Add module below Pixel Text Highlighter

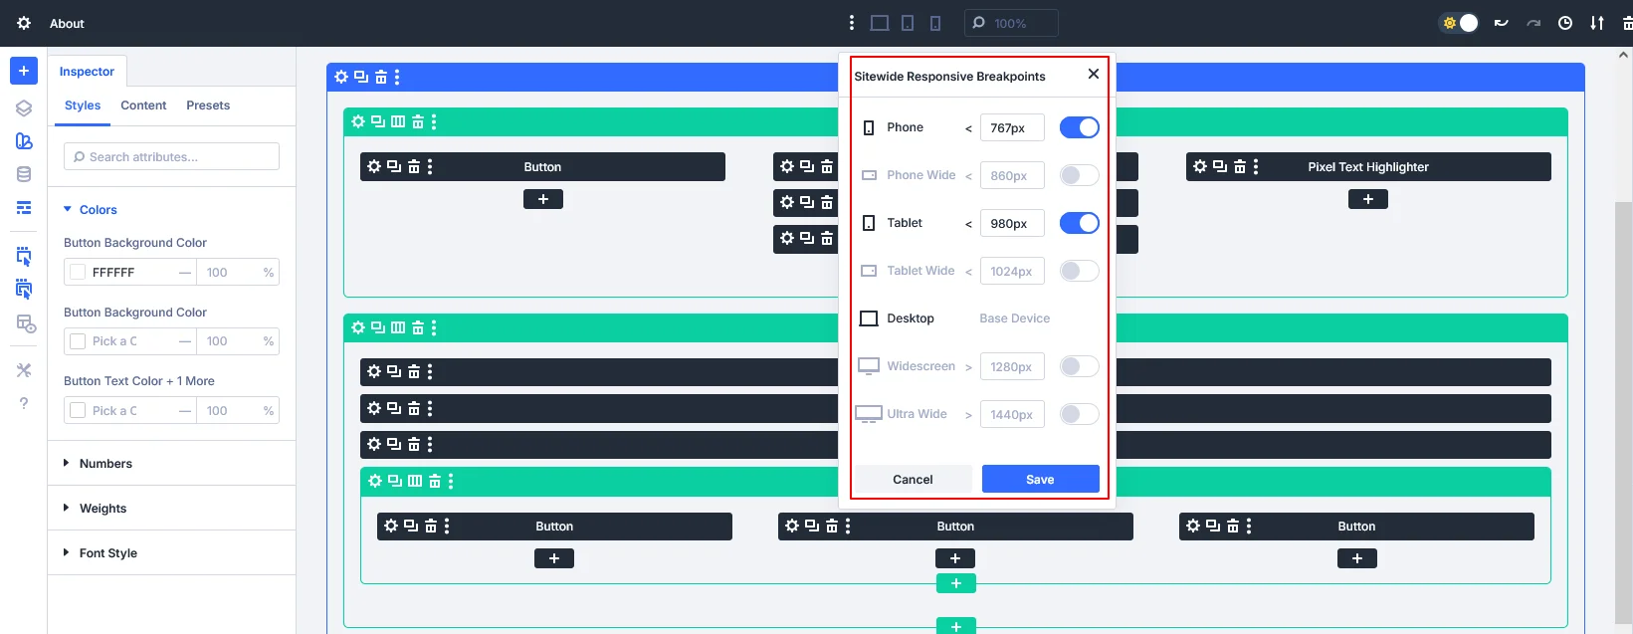point(1368,199)
